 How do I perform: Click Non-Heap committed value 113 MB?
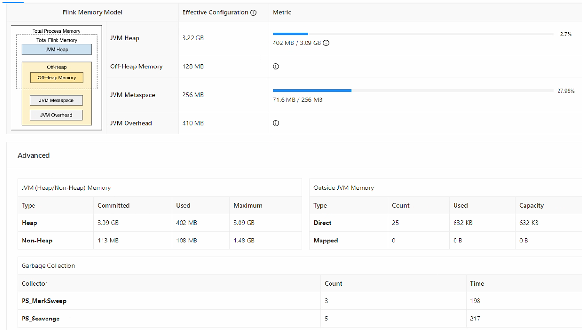(108, 241)
